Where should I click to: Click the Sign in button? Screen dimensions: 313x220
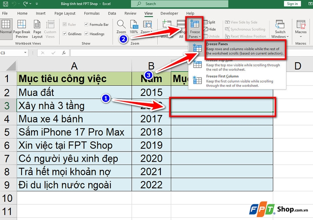[x=292, y=4]
